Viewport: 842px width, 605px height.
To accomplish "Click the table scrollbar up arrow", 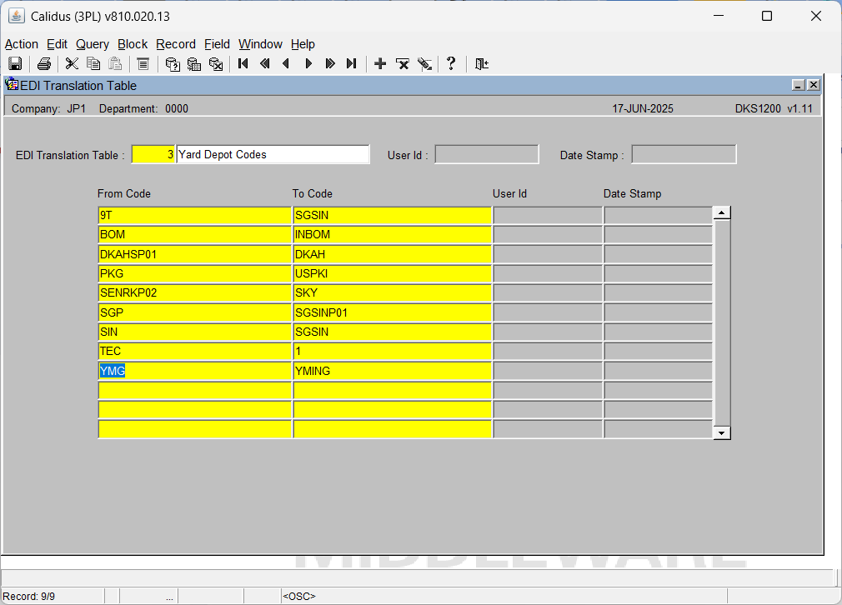I will [x=722, y=213].
